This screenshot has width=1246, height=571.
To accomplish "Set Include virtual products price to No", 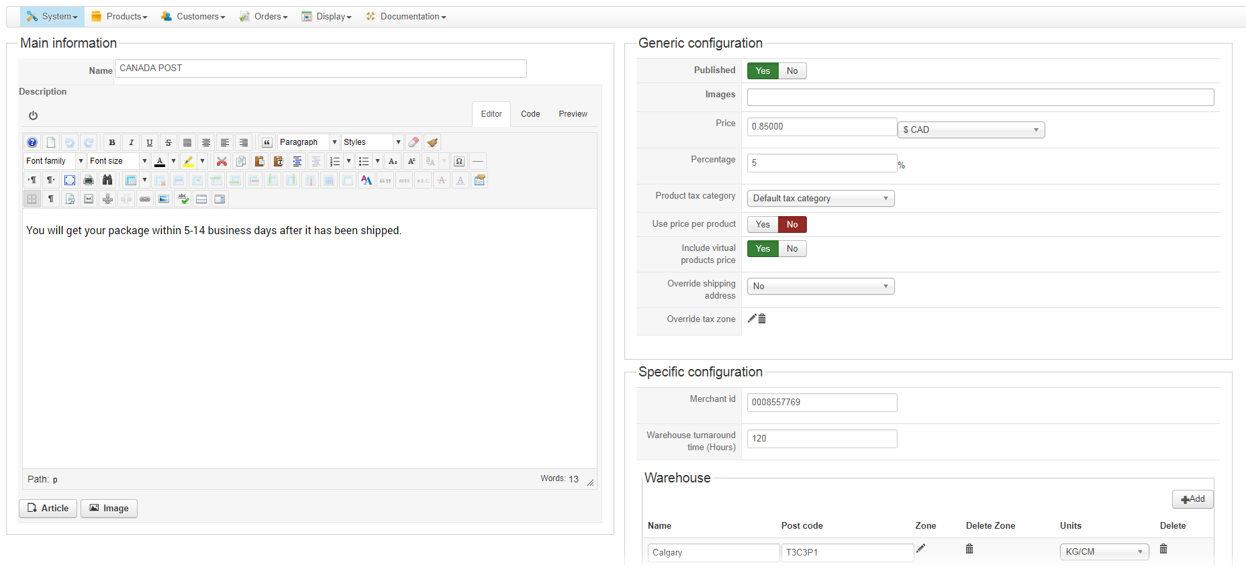I will point(792,249).
